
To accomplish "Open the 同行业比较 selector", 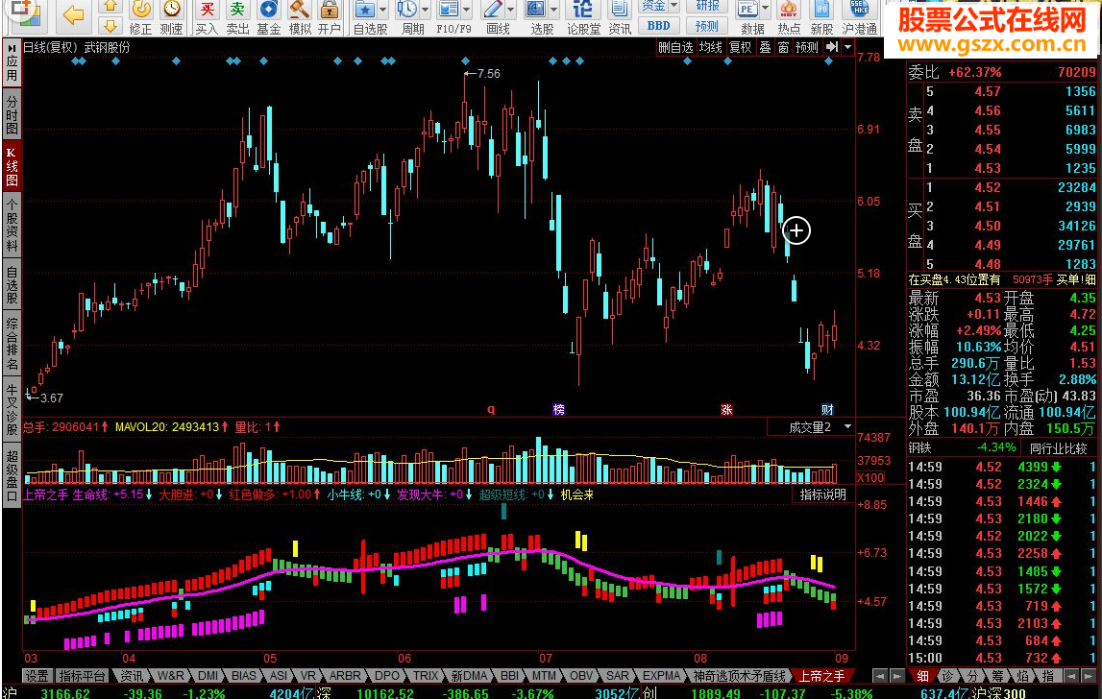I will (1059, 447).
